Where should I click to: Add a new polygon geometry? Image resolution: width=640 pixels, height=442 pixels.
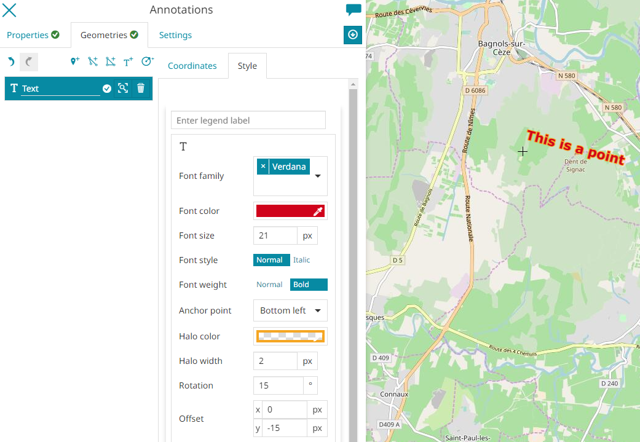(110, 61)
